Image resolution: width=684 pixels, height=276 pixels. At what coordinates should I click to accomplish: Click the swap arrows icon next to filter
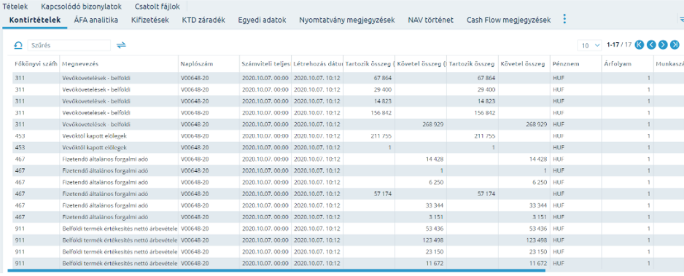121,45
